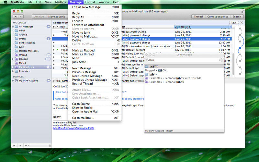Toggle fullscreen with window corner arrows
This screenshot has height=162, width=259.
[x=242, y=11]
